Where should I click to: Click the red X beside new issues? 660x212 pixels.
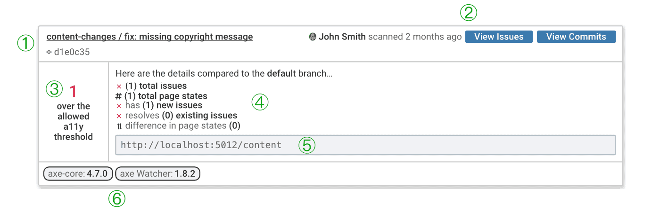(119, 106)
